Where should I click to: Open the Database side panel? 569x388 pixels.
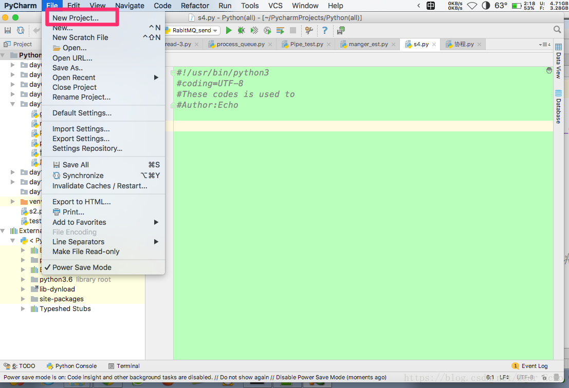coord(559,107)
